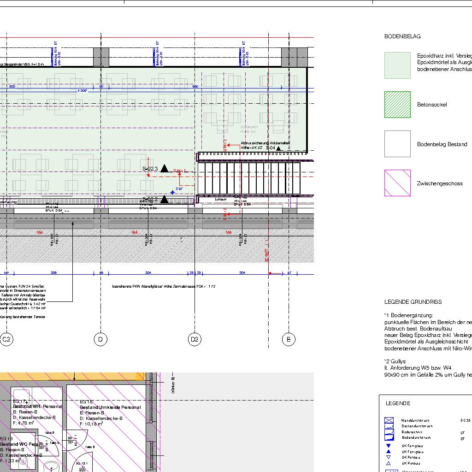
Task: Click the Bodenbelag Bestand white swatch
Action: point(397,144)
